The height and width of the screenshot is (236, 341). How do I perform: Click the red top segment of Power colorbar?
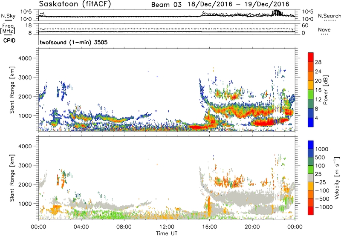[311, 57]
